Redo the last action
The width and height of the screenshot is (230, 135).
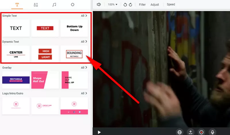pos(131,5)
